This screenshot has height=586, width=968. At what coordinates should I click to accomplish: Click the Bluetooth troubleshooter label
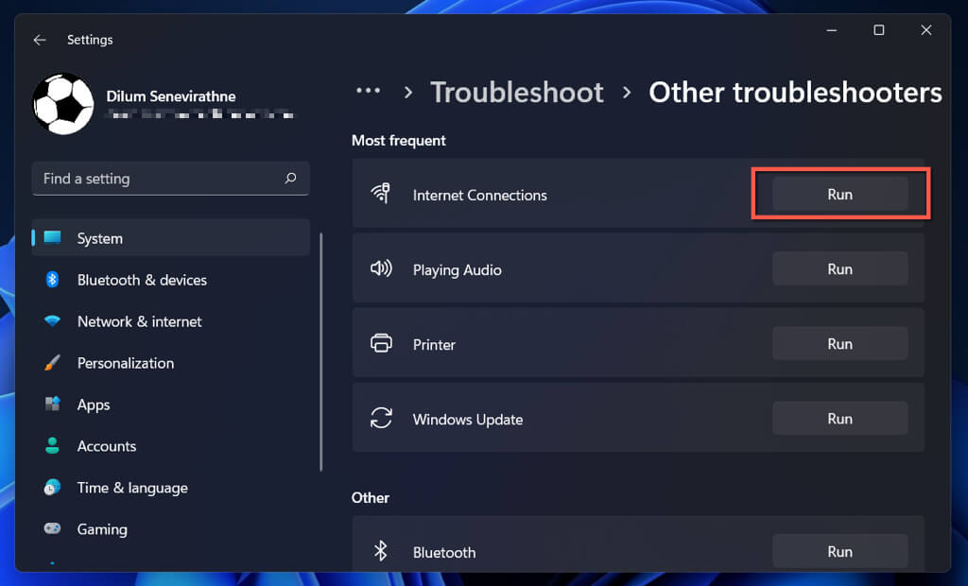coord(444,552)
